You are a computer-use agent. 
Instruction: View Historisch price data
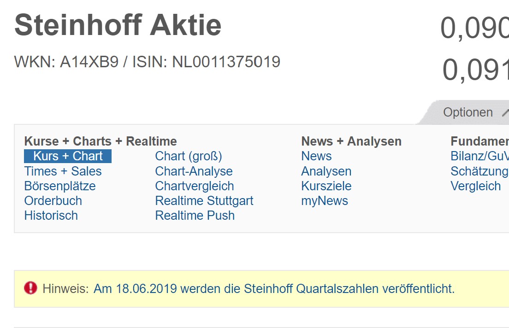(51, 215)
